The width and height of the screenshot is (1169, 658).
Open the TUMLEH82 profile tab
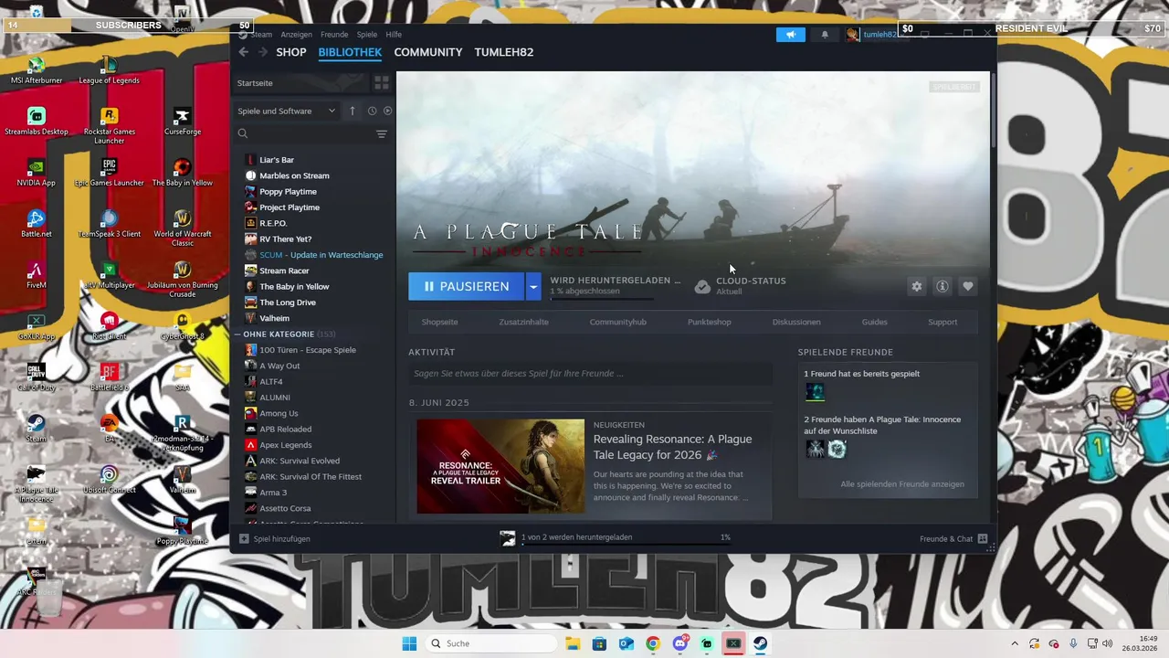coord(504,52)
